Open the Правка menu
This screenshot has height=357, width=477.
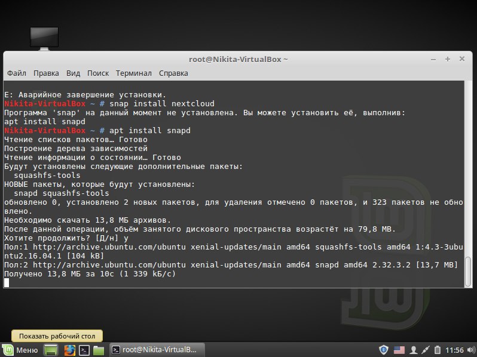46,73
